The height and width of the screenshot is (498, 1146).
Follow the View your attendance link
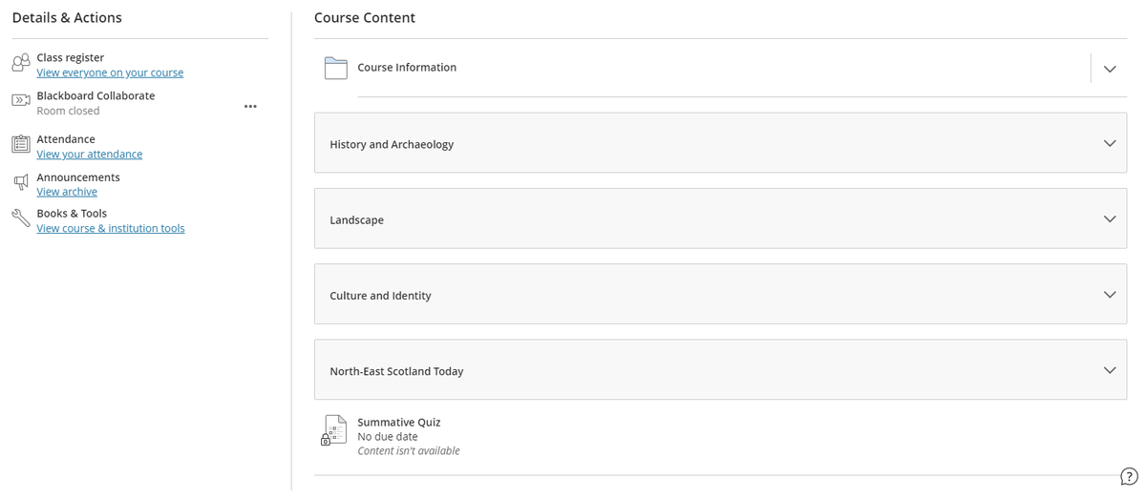point(90,155)
